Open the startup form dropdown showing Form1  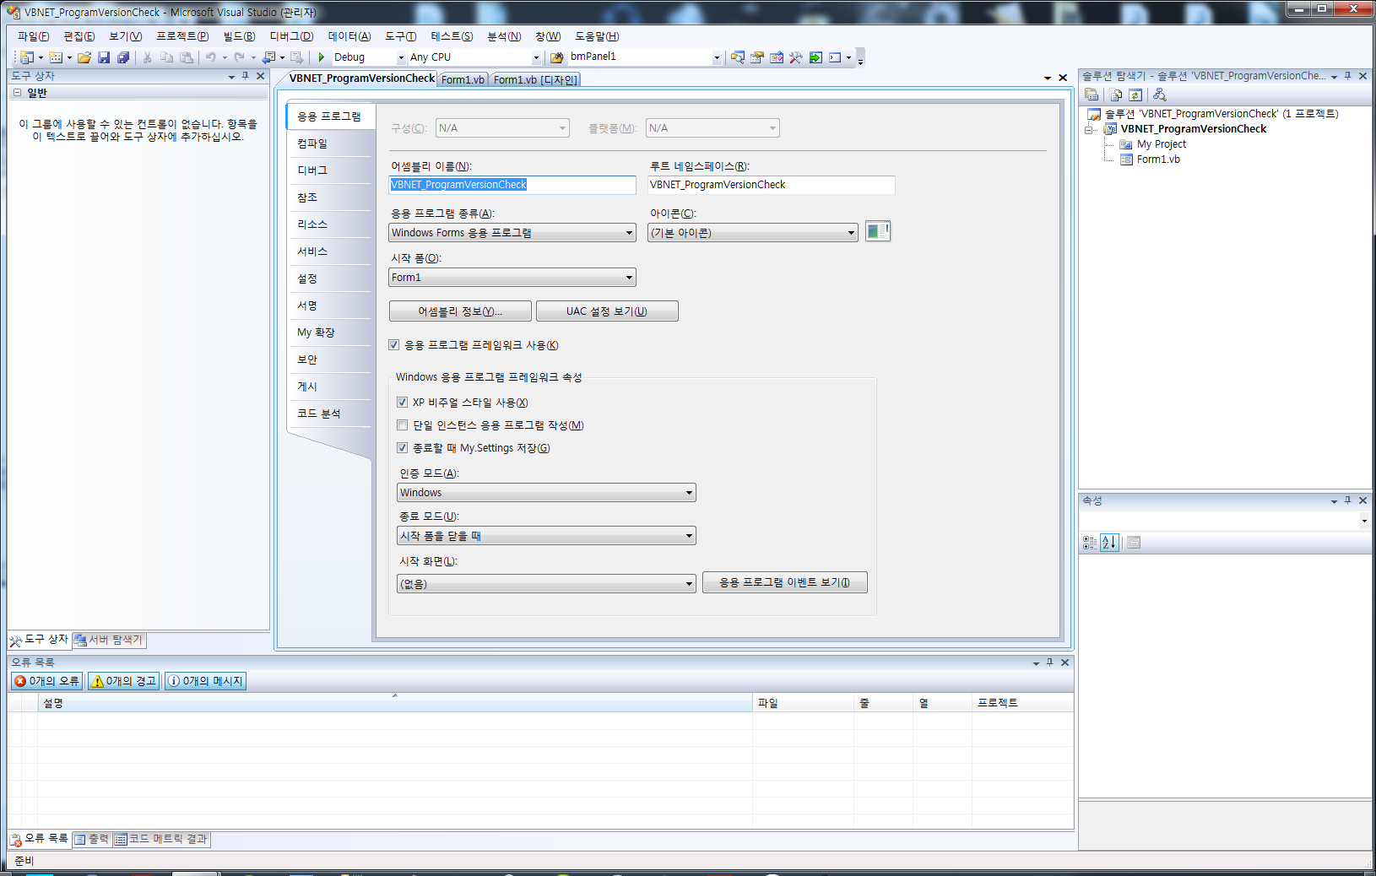512,278
